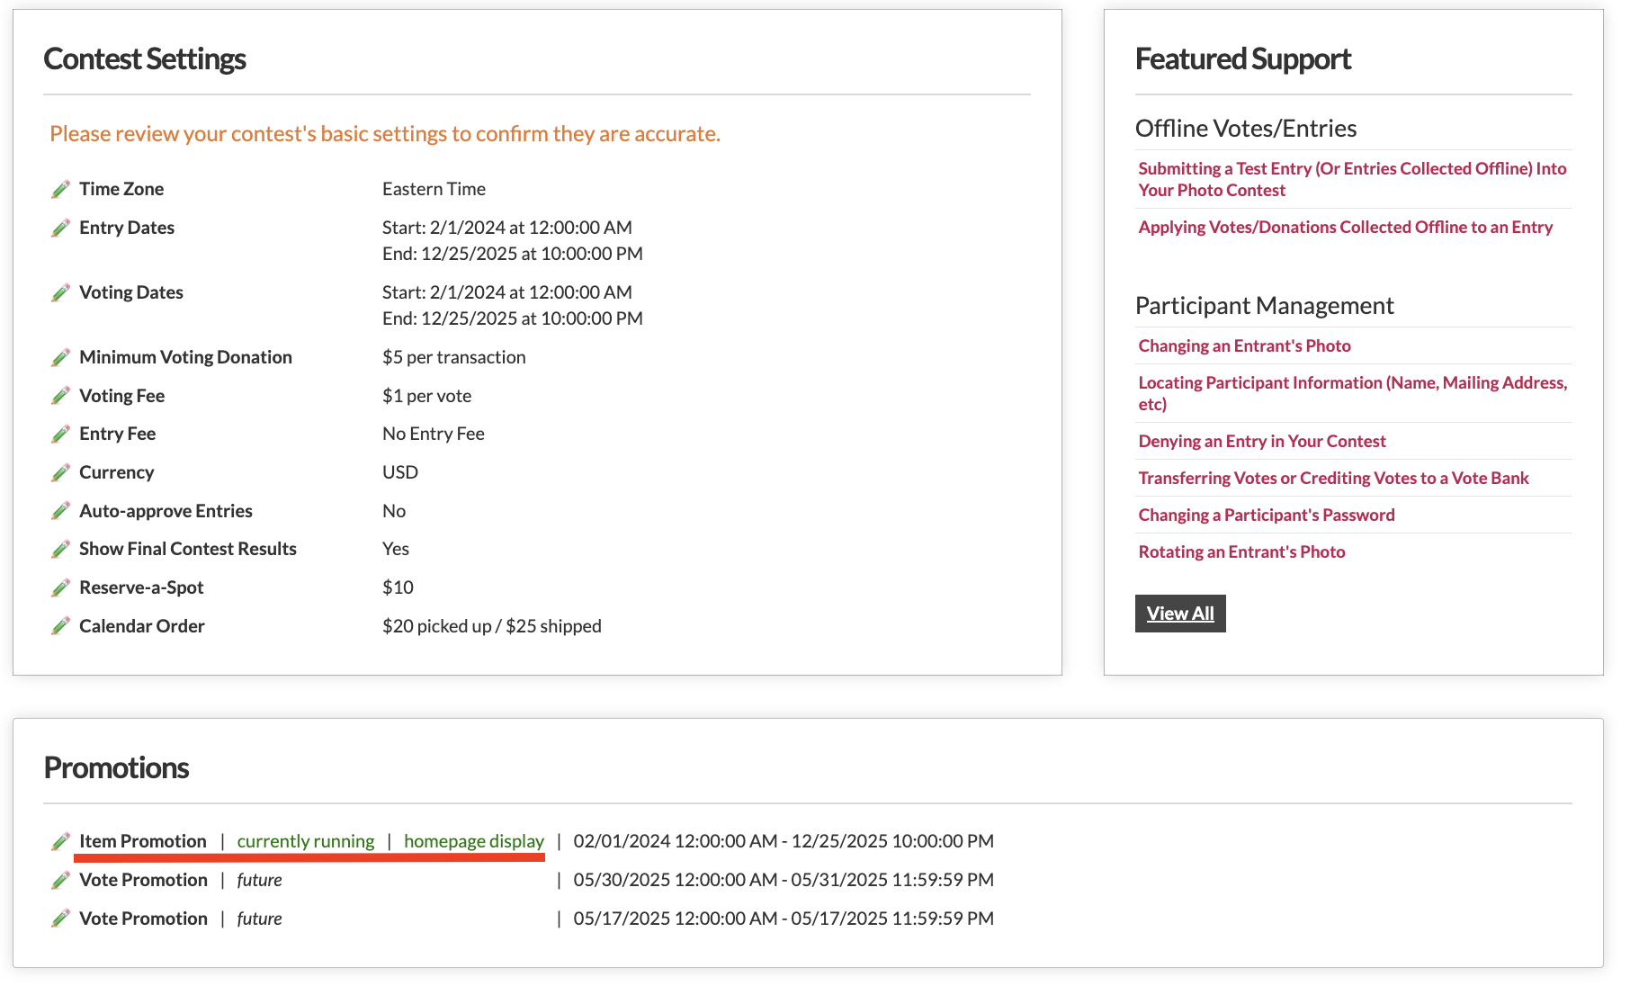Click the pencil icon next to Time Zone
This screenshot has height=995, width=1630.
click(60, 189)
